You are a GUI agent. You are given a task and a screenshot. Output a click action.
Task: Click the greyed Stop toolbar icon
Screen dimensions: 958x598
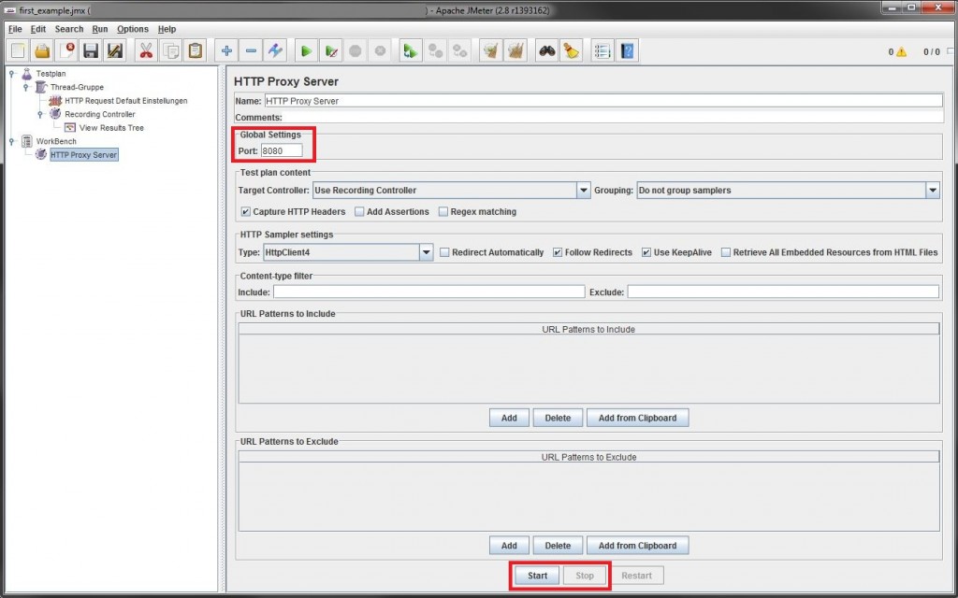point(356,50)
